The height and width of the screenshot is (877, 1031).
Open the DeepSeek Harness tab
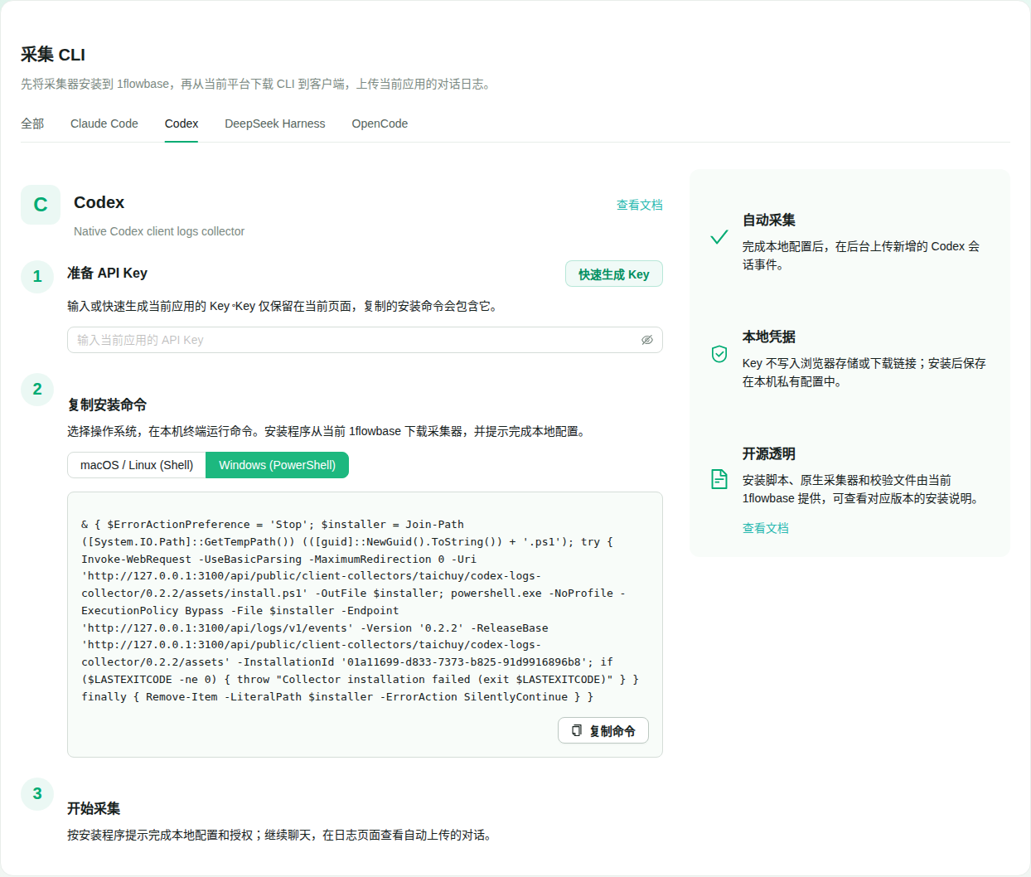coord(275,124)
